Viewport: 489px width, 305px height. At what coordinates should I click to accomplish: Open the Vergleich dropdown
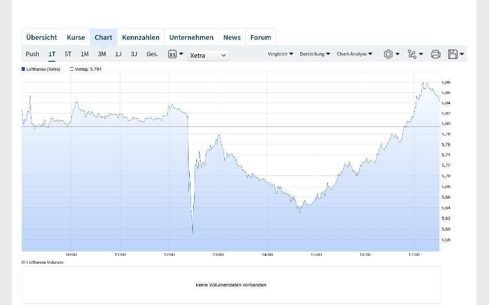[280, 54]
